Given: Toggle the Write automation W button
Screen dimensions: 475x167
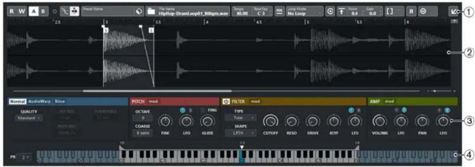Looking at the screenshot, I should tap(21, 11).
